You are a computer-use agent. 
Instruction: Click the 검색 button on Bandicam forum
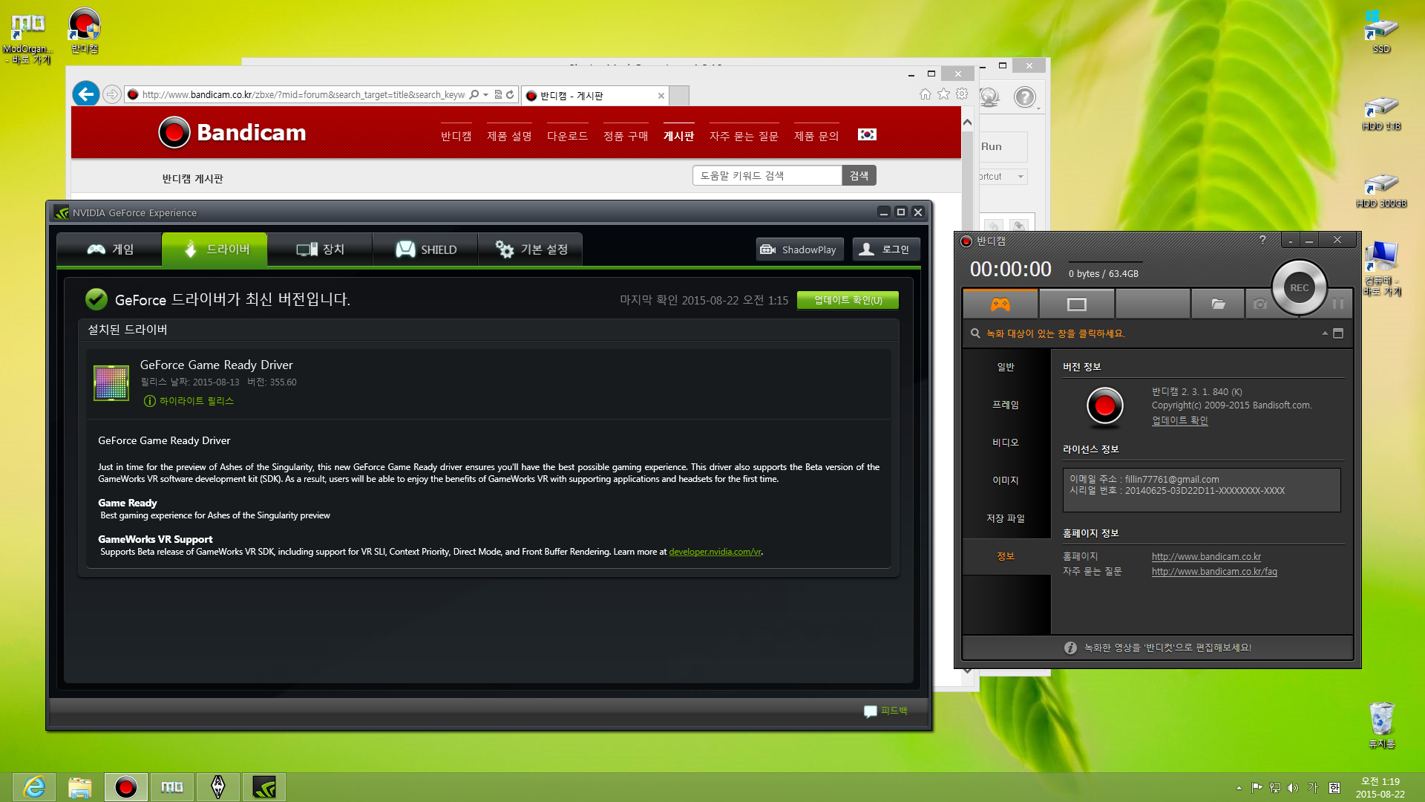[859, 175]
